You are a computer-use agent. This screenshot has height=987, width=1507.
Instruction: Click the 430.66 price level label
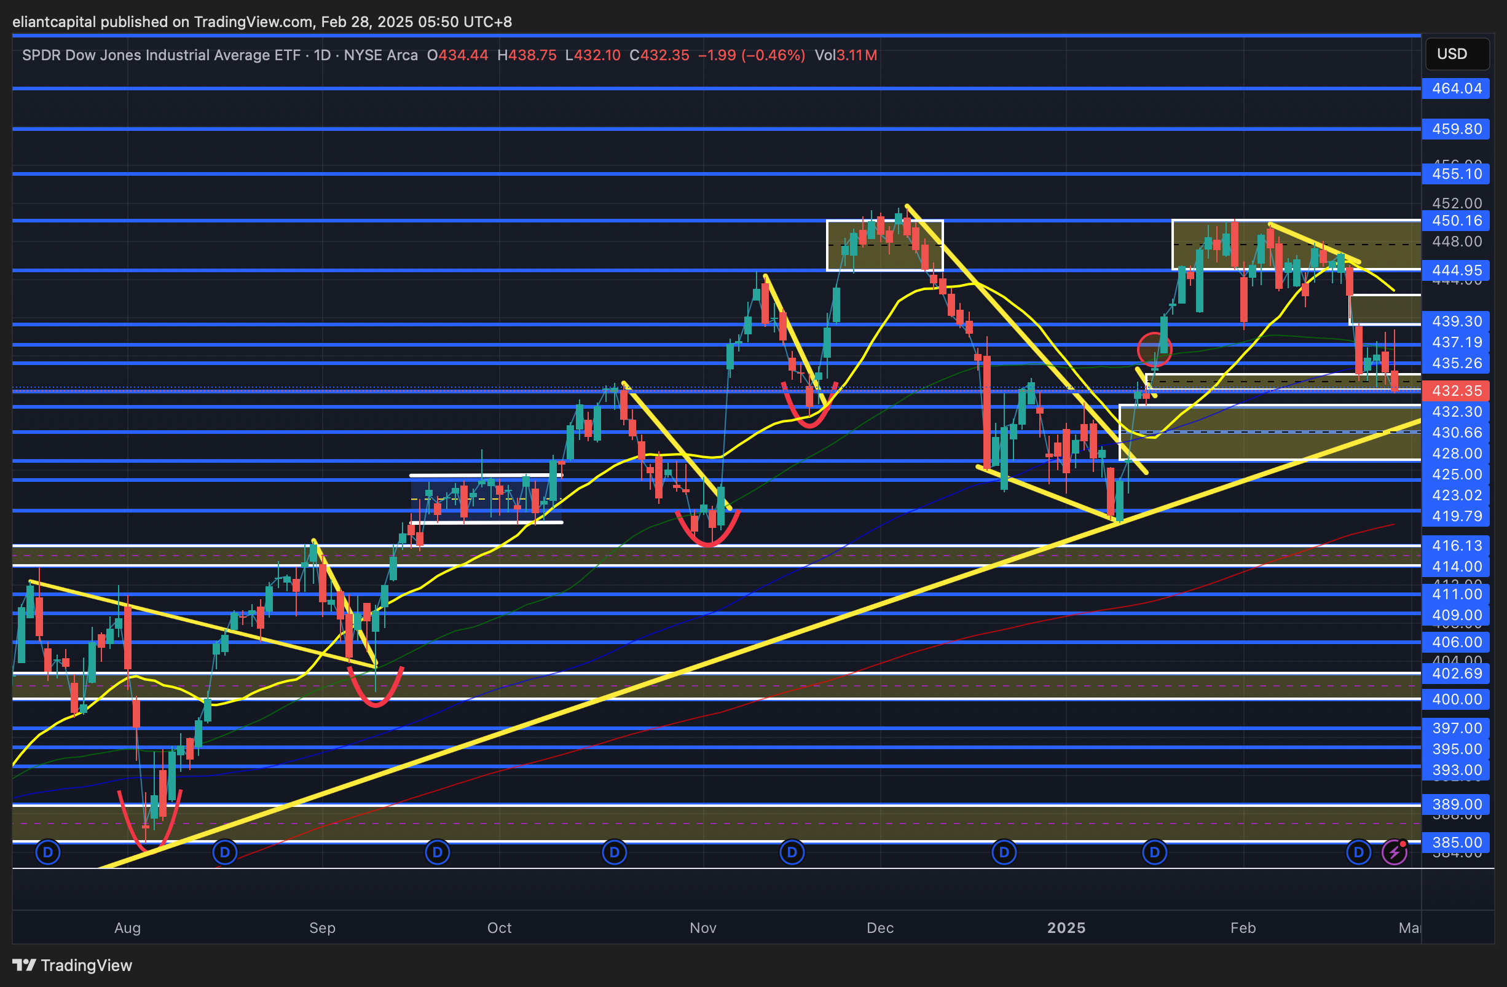click(1455, 433)
